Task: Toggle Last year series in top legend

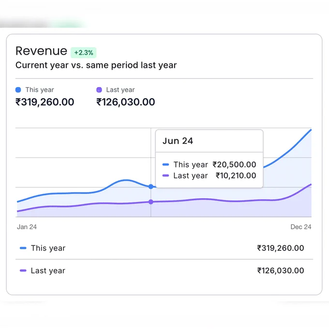Action: click(x=116, y=90)
